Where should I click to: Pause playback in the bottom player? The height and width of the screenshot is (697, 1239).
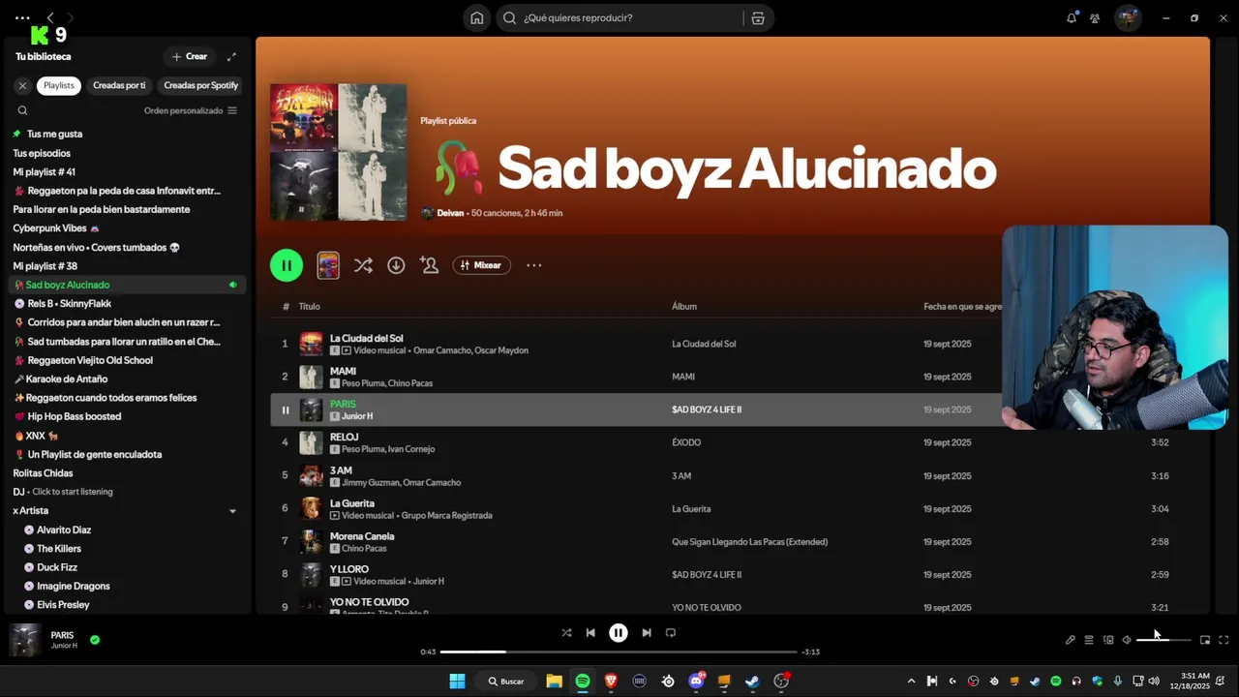point(619,632)
